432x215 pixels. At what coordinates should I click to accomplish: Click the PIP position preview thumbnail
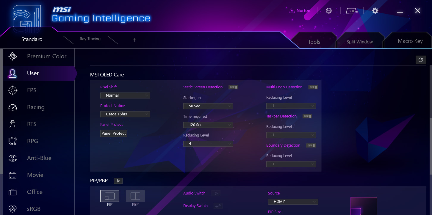pyautogui.click(x=364, y=206)
